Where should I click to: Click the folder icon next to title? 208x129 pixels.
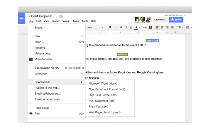pos(61,16)
